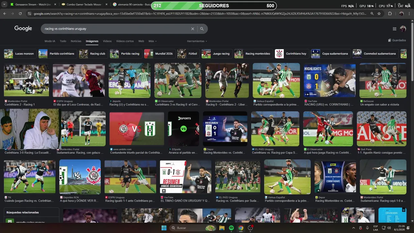Screen dimensions: 414x233
Task: Close the Genaaarox Stream tab
Action: [55, 5]
